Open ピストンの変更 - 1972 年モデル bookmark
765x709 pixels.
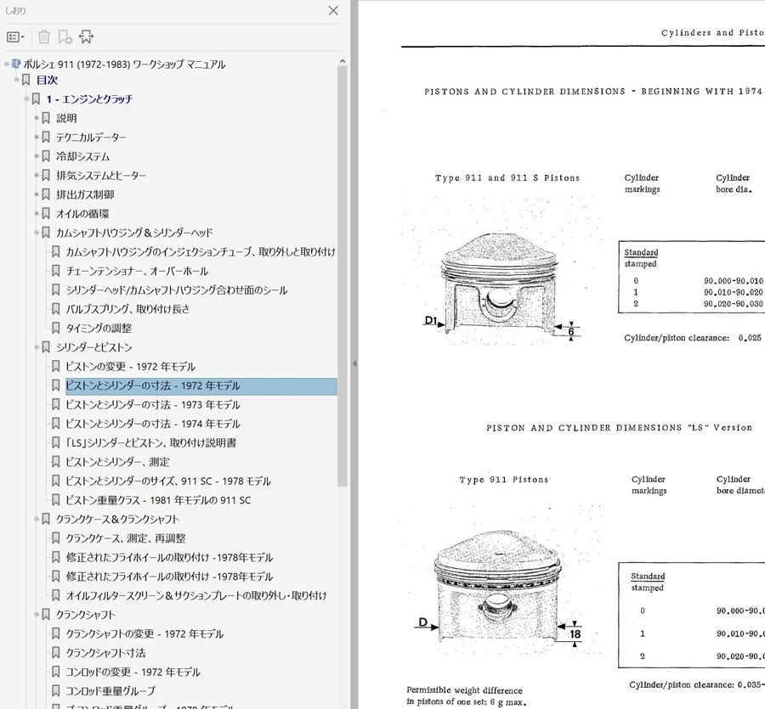(x=131, y=367)
